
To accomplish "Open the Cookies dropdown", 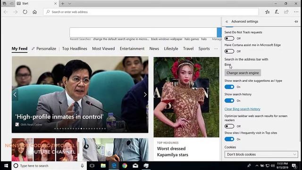I will pos(261,154).
